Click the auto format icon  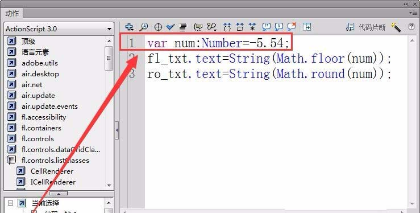point(183,27)
